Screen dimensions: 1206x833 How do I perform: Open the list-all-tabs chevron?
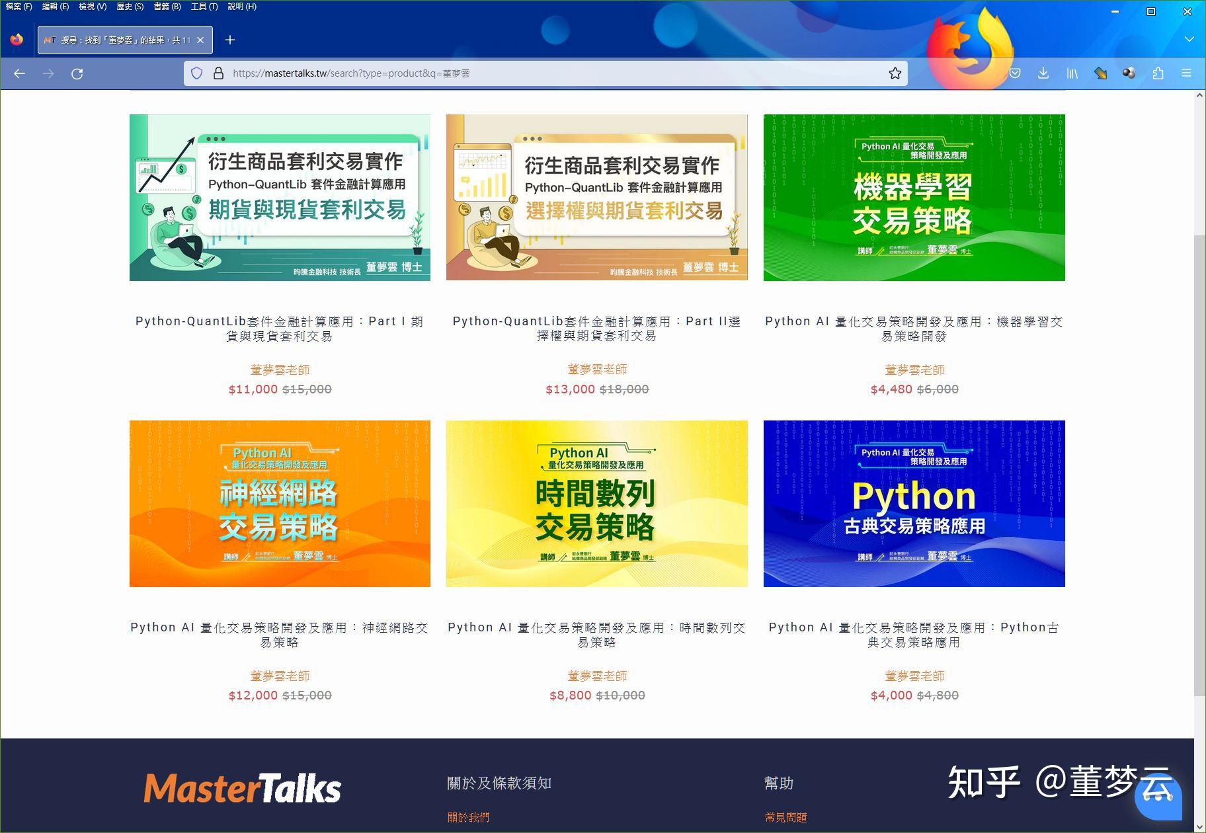[1190, 40]
